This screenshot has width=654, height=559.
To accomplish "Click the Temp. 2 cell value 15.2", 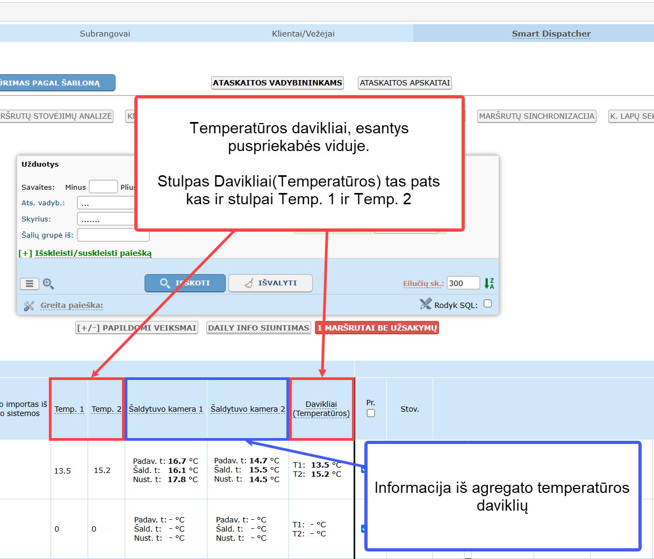I will point(102,471).
